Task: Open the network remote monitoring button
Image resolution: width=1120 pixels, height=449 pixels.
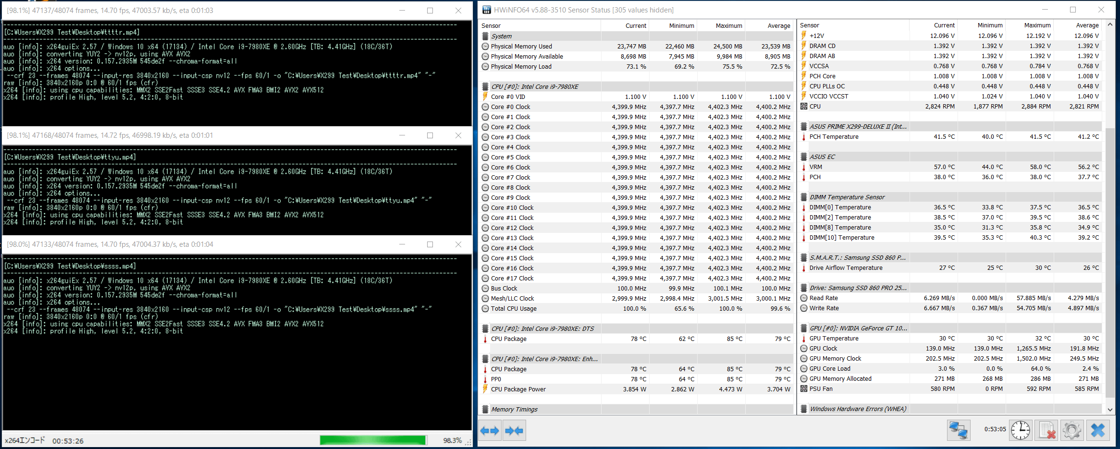Action: (958, 430)
